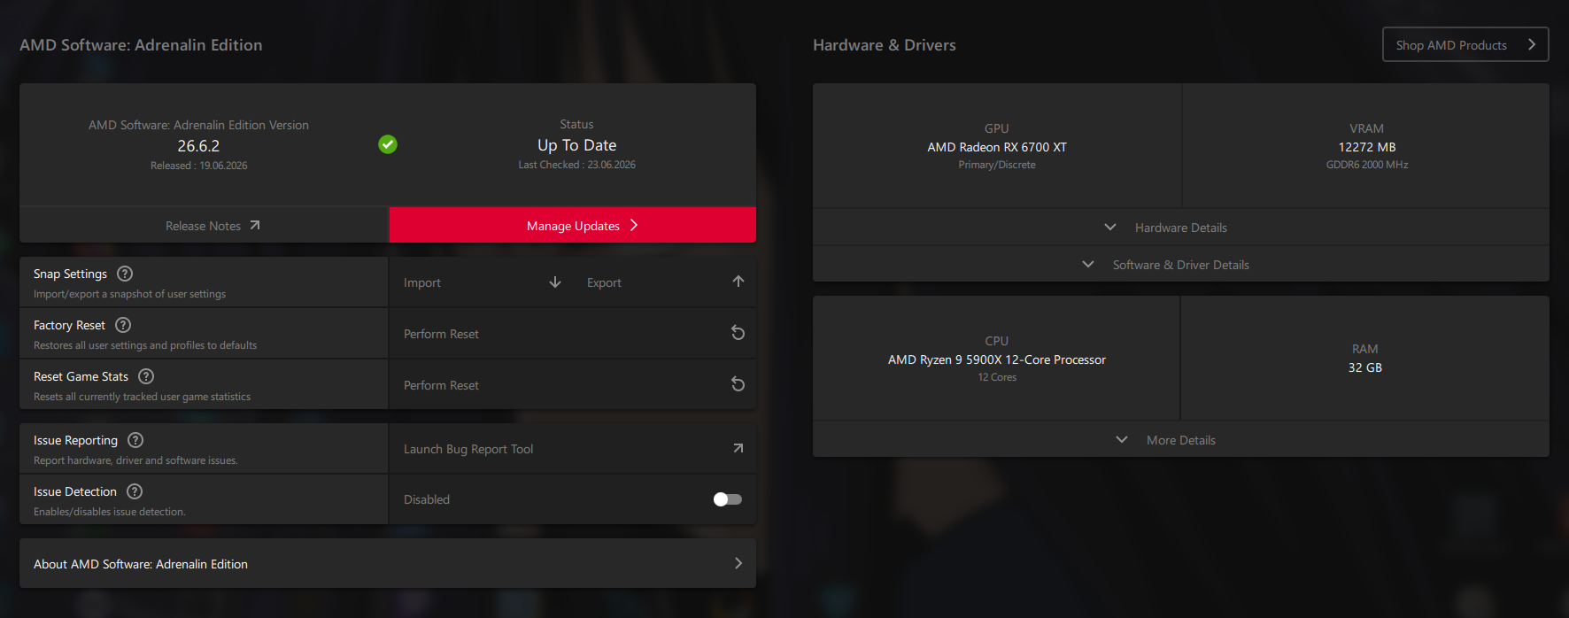Open About AMD Software: Adrenalin Edition
This screenshot has height=618, width=1569.
(388, 563)
